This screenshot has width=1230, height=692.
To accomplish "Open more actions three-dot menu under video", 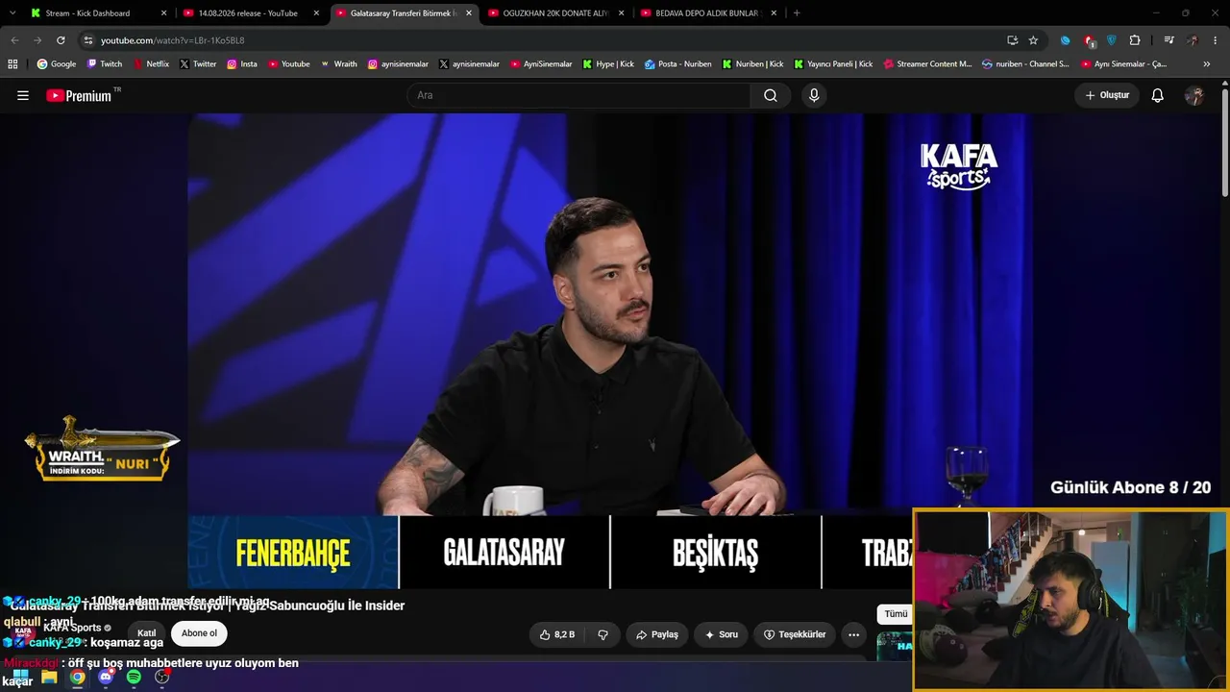I will [x=853, y=634].
